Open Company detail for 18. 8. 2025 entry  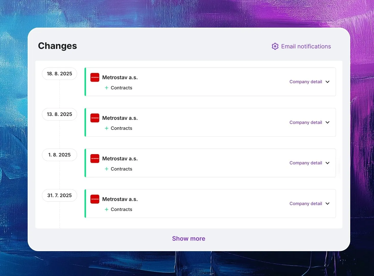306,82
